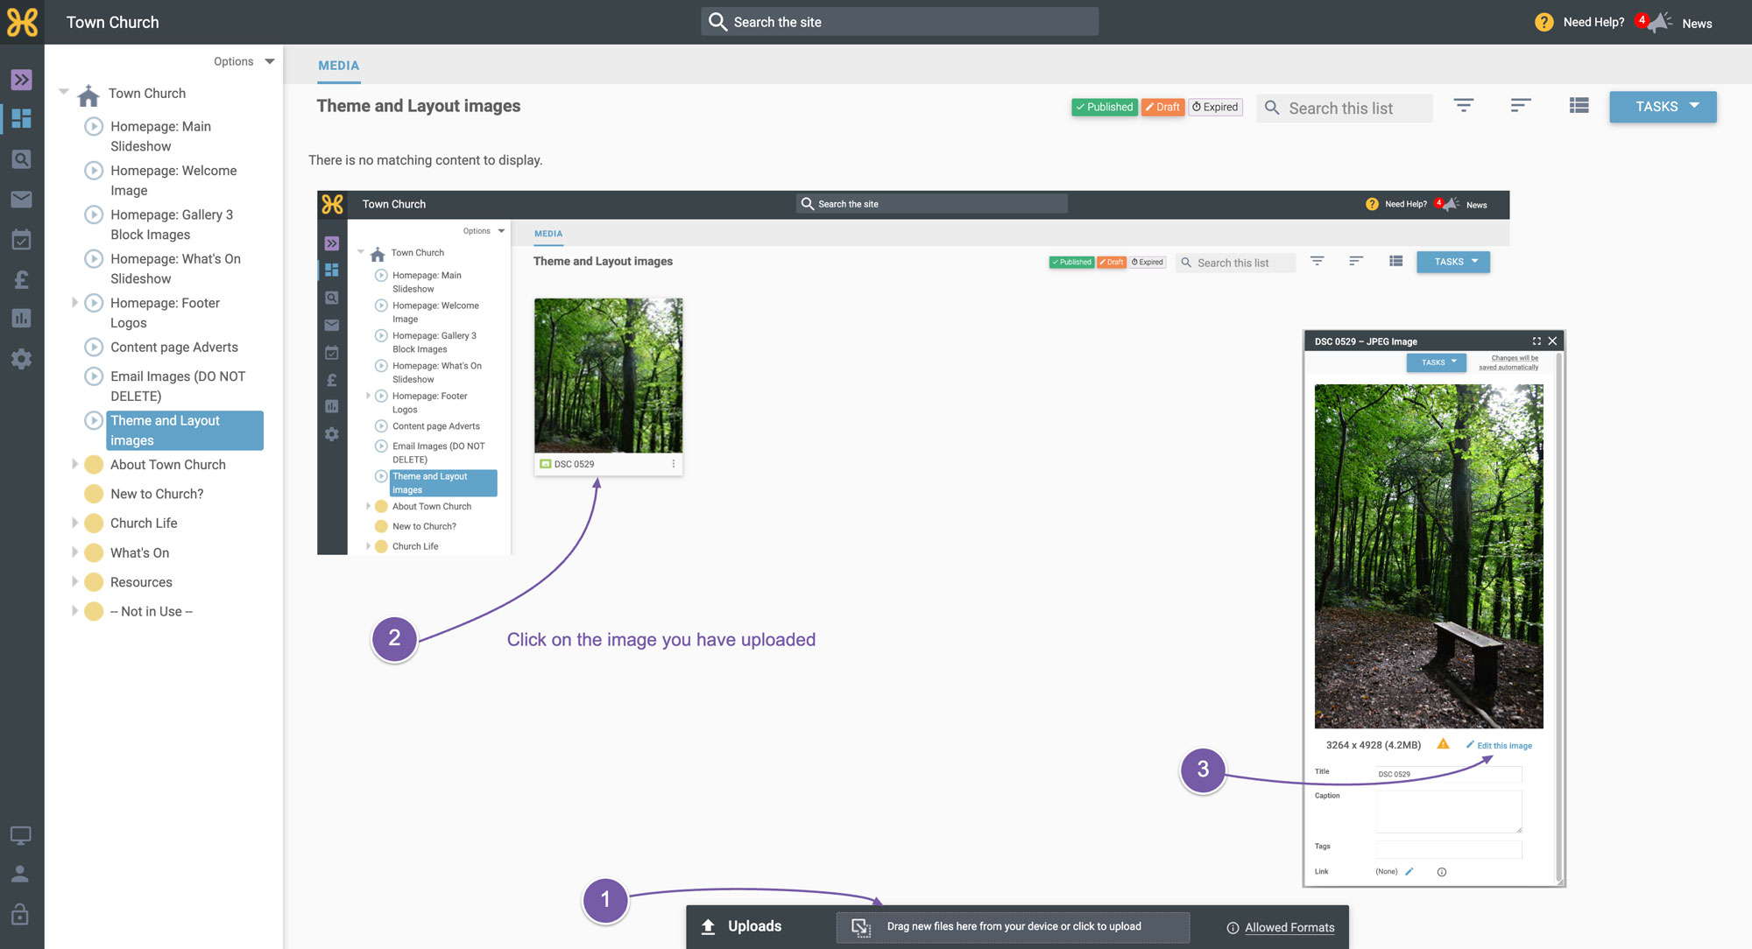The image size is (1752, 949).
Task: Open the dashboard grid icon in sidebar
Action: (22, 118)
